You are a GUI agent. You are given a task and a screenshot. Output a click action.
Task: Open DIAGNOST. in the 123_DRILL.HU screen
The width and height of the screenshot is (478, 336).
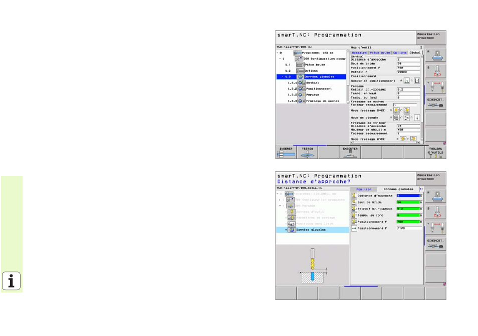[436, 244]
